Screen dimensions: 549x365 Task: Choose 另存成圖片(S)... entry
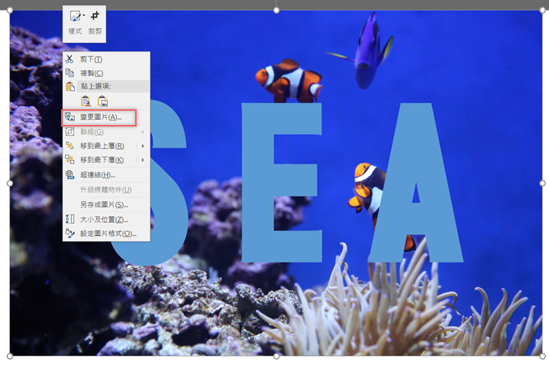coord(106,204)
